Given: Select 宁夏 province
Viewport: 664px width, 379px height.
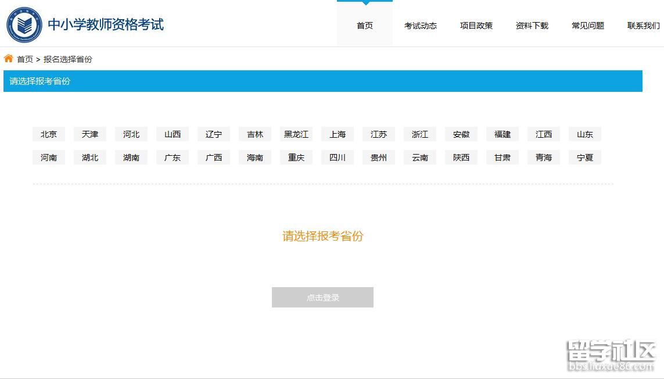Looking at the screenshot, I should click(x=584, y=156).
